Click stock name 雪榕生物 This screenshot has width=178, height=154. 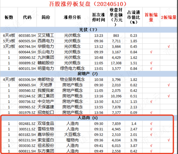click(x=46, y=129)
